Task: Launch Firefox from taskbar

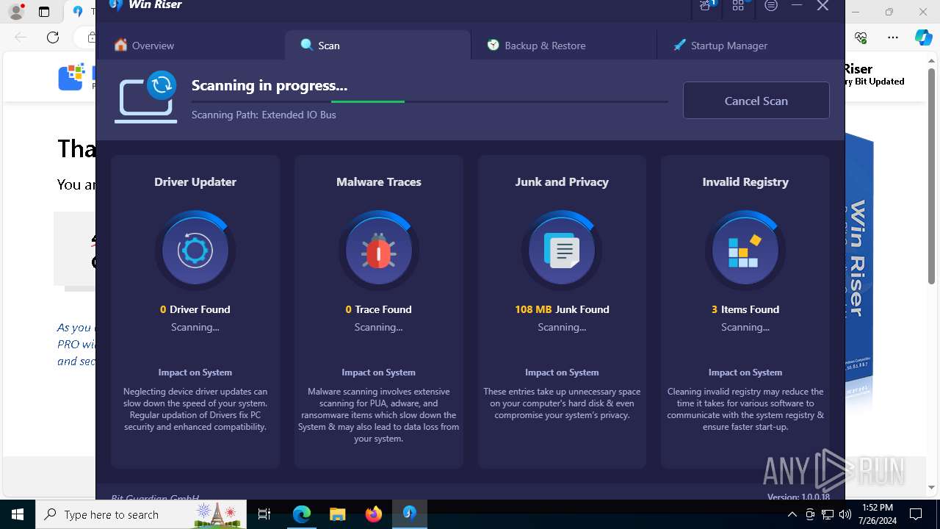Action: click(x=373, y=514)
